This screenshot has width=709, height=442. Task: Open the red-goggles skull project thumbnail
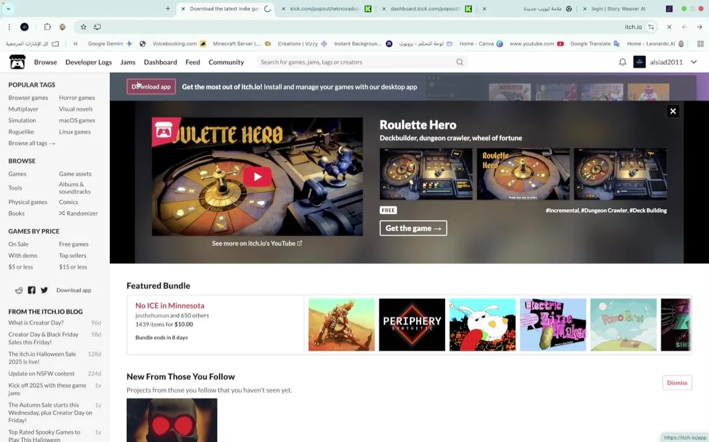(172, 420)
